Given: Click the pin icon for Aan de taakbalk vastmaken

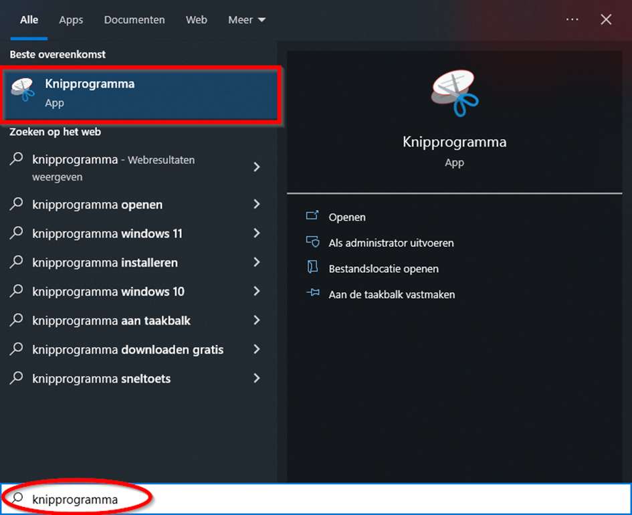Looking at the screenshot, I should pos(312,294).
